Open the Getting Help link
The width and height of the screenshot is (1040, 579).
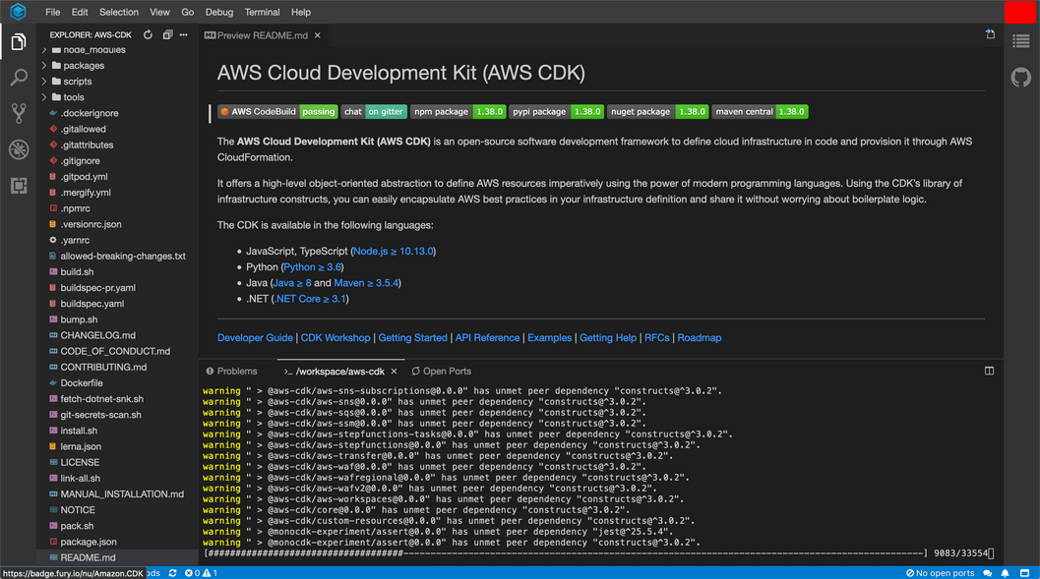click(607, 338)
